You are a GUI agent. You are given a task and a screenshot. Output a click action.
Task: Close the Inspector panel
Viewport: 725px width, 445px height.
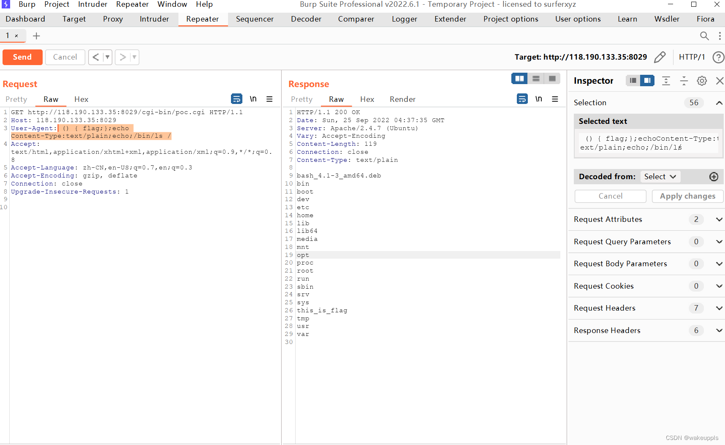(x=720, y=81)
